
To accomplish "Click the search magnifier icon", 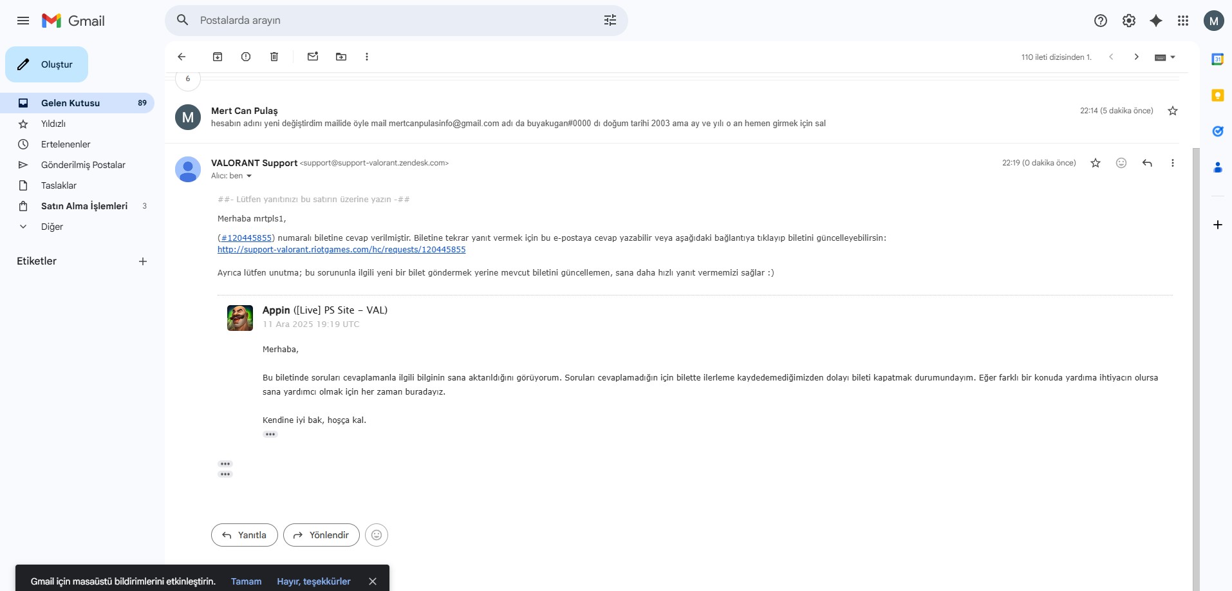I will pyautogui.click(x=183, y=20).
